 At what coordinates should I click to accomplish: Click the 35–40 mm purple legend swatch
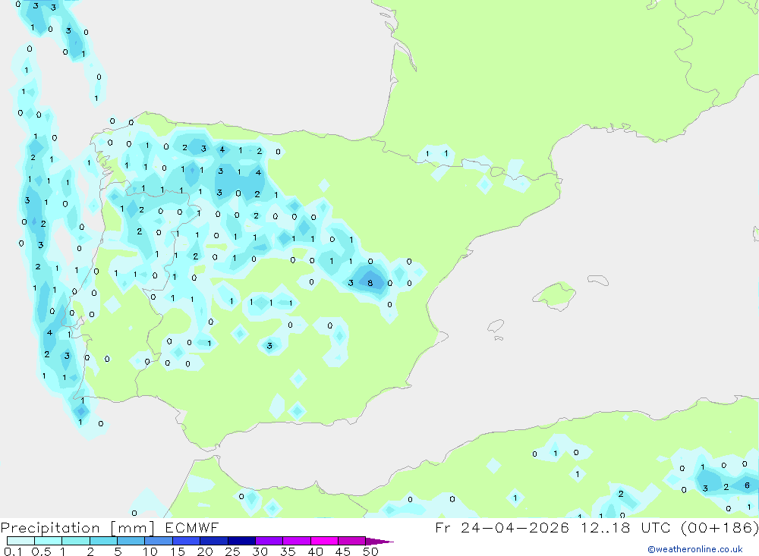click(x=297, y=541)
